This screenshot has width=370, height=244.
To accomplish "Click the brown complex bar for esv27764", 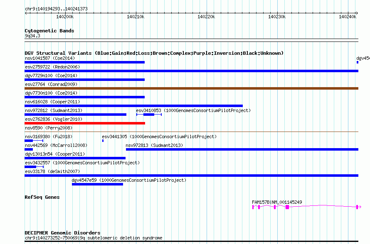I will click(x=191, y=88).
